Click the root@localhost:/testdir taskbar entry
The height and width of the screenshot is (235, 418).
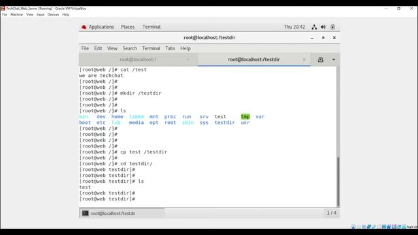pyautogui.click(x=122, y=213)
